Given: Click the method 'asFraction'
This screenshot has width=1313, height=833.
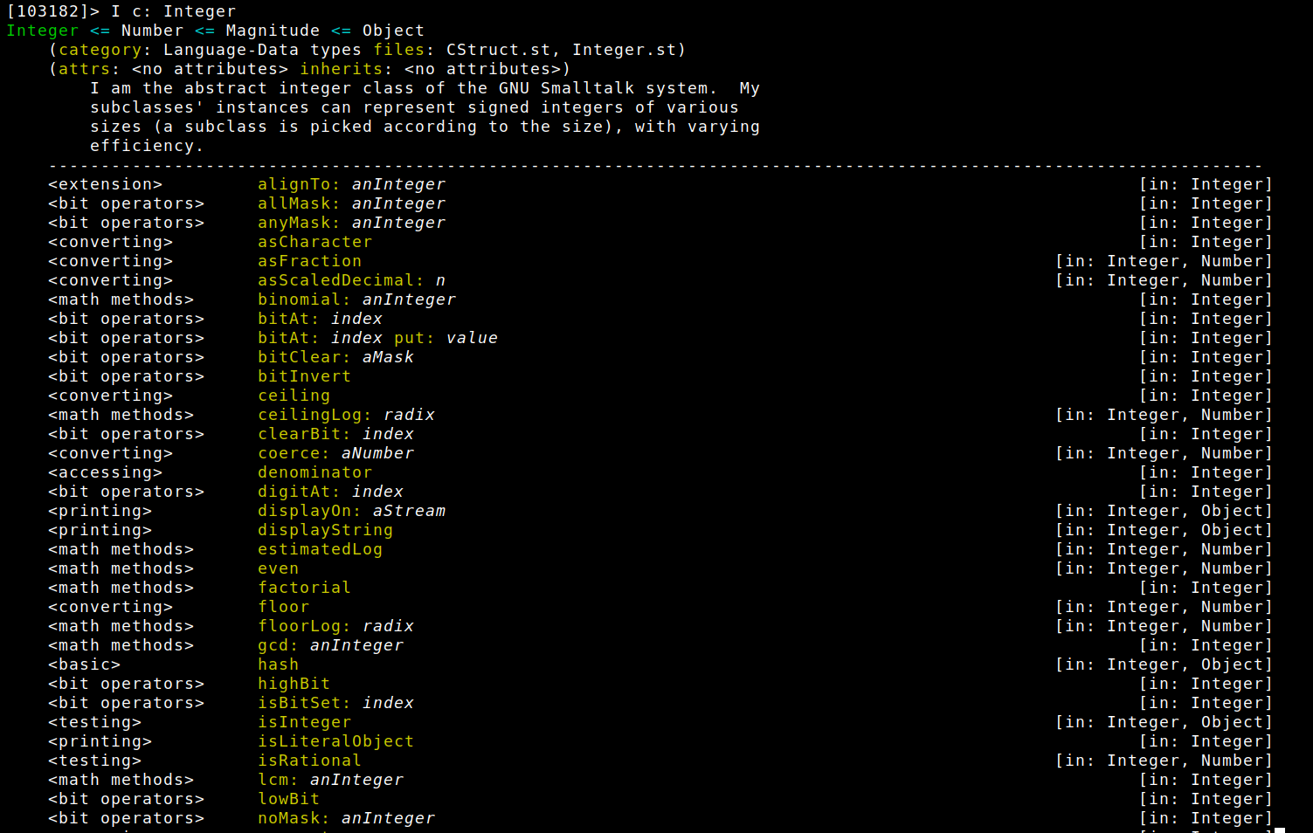Looking at the screenshot, I should [309, 261].
